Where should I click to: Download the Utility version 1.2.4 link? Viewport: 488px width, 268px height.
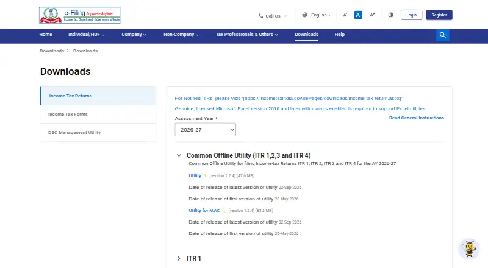195,175
